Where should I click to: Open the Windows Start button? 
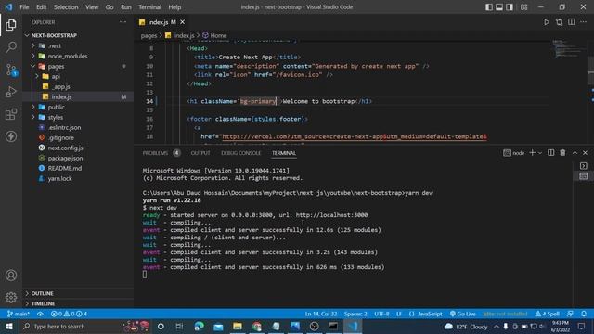(9, 326)
